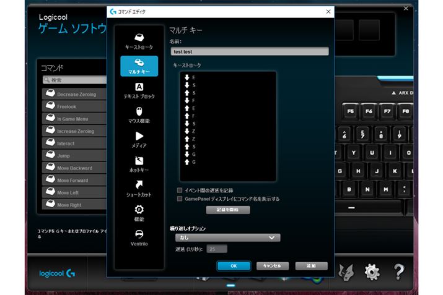
Task: Click the 名前 text field
Action: [249, 51]
